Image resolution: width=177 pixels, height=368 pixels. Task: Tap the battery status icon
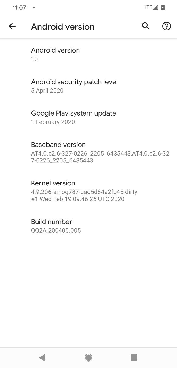tap(163, 7)
